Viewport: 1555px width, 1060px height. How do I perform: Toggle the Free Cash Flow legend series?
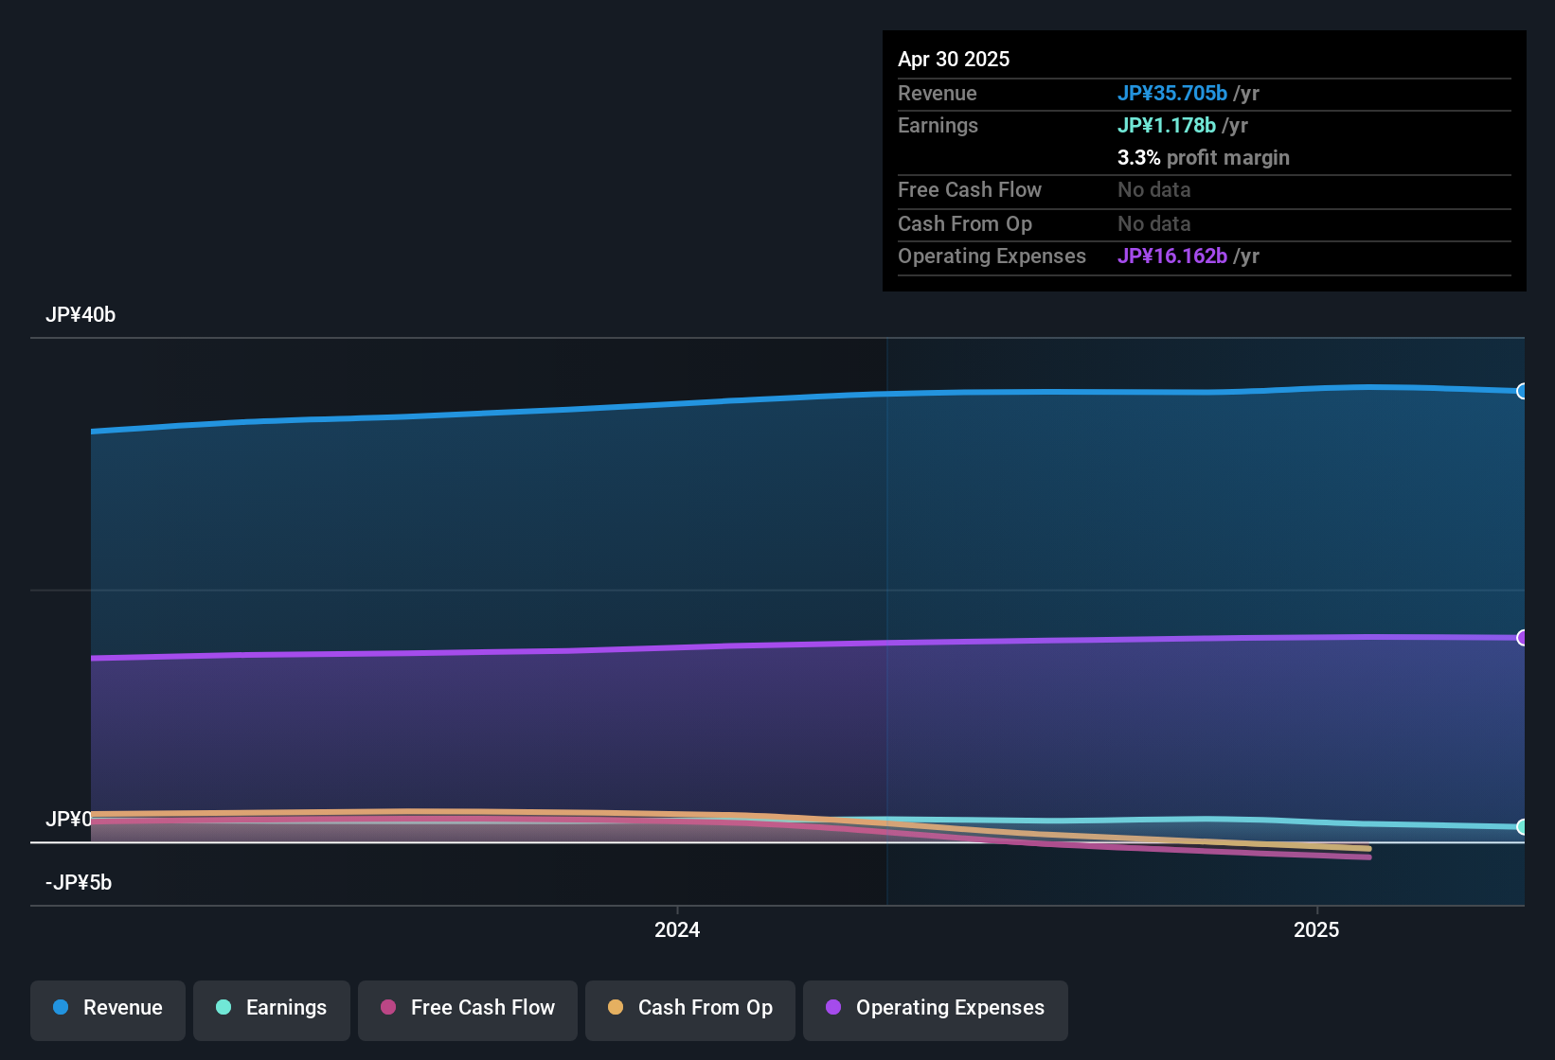point(468,1009)
